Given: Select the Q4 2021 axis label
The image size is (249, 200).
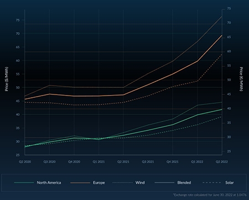Looking at the screenshot, I should pos(173,162).
